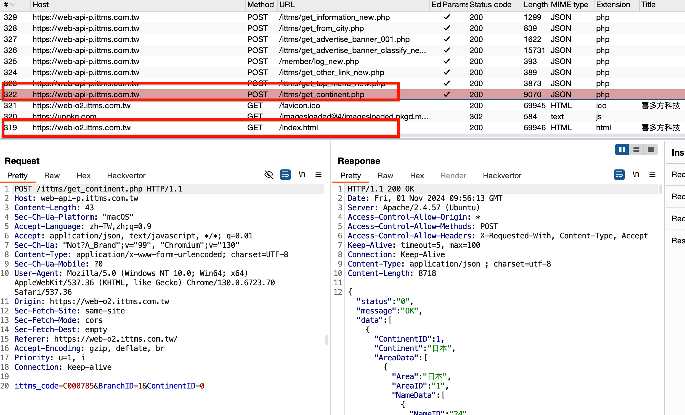
Task: Select side-by-side split layout icon
Action: [622, 150]
